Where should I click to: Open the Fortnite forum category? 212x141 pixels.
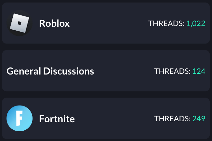click(57, 119)
